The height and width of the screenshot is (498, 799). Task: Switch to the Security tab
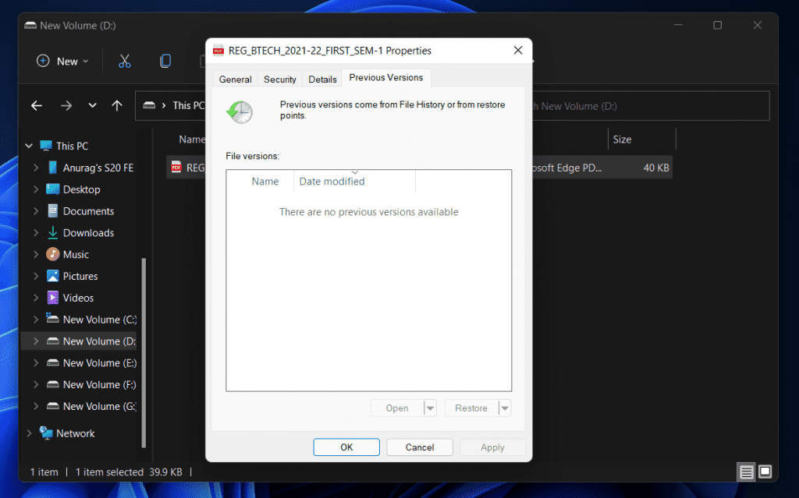pyautogui.click(x=279, y=78)
